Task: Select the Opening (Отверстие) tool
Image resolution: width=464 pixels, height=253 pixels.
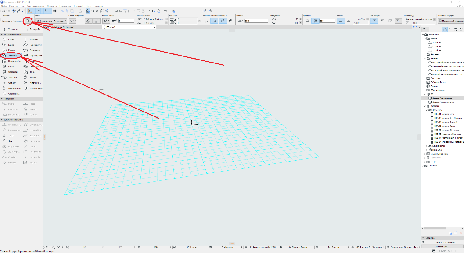Action: tap(11, 72)
